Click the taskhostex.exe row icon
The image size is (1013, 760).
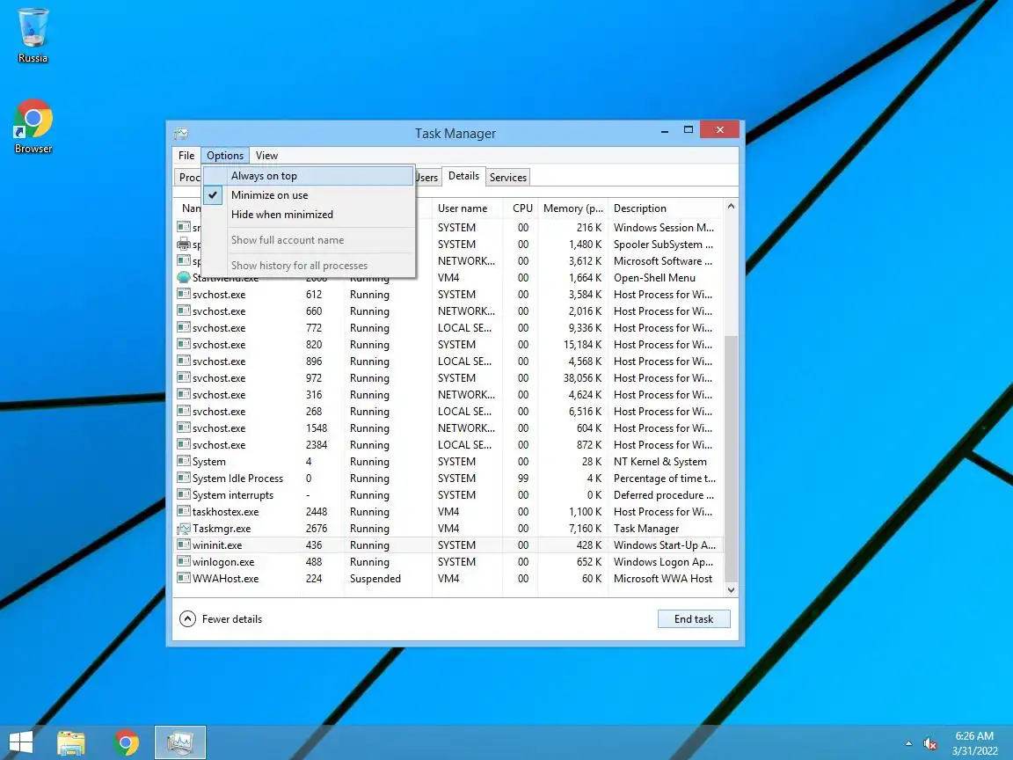pos(184,512)
